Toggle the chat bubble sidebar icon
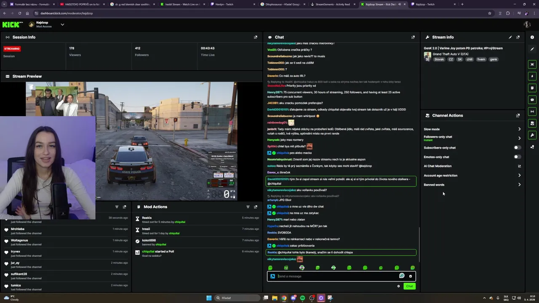 click(532, 100)
